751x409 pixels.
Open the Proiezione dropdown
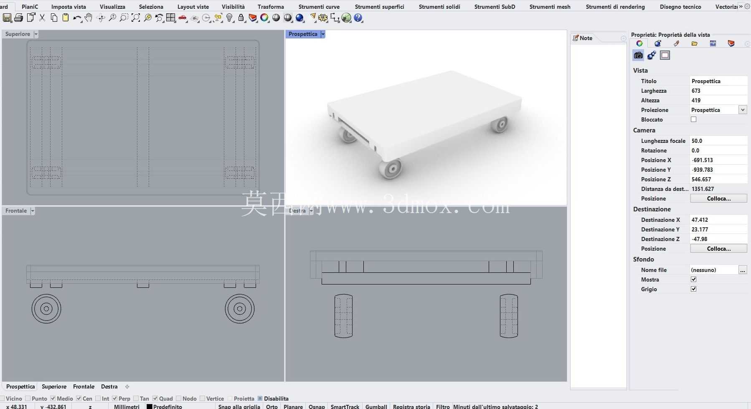743,110
